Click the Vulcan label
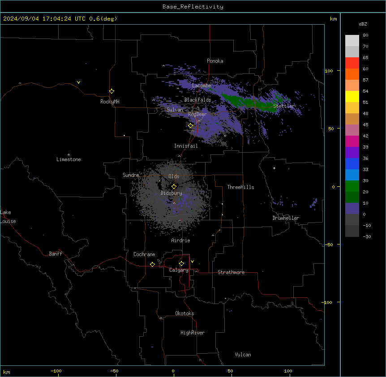 click(x=243, y=355)
